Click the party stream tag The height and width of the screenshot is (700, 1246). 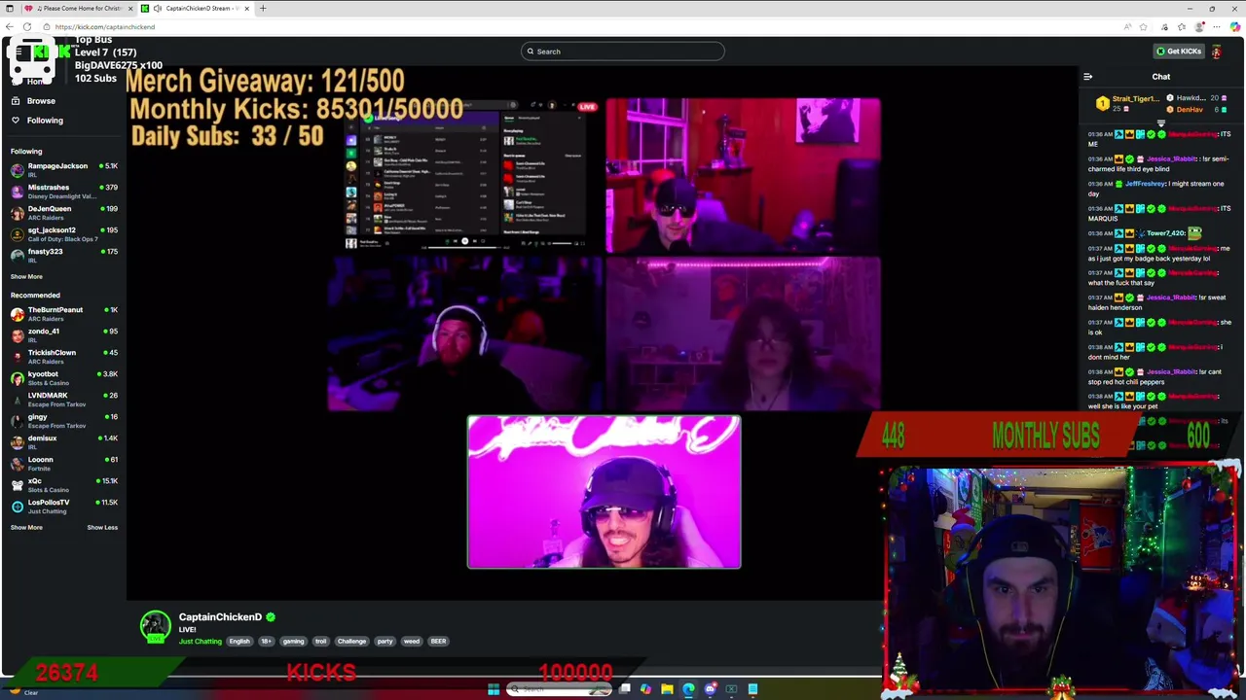(x=385, y=642)
